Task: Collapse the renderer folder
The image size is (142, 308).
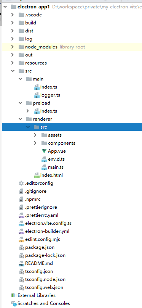Action: 20,119
